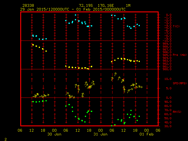Click the "988.0" pressure tick value
188x141 pixels.
tap(167, 47)
